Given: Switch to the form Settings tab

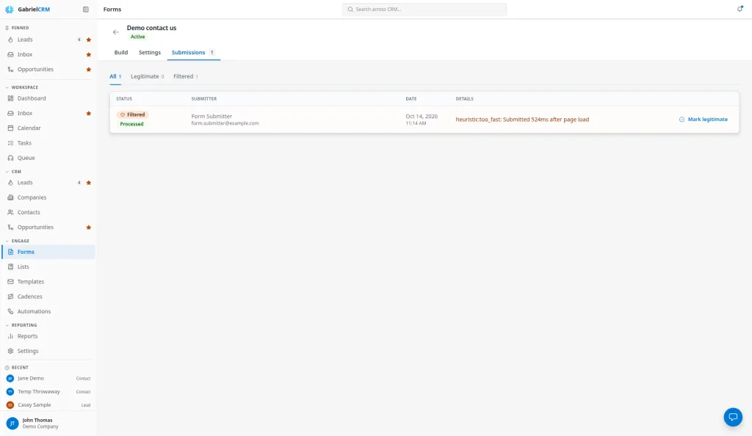Looking at the screenshot, I should tap(150, 52).
